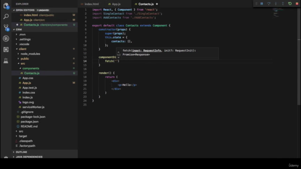
Task: Grab the debug toolbar drag handle
Action: coord(256,4)
